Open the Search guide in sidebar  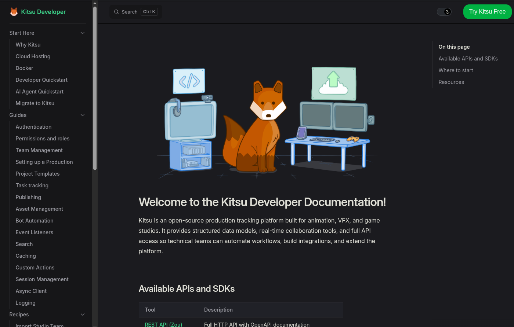point(24,244)
